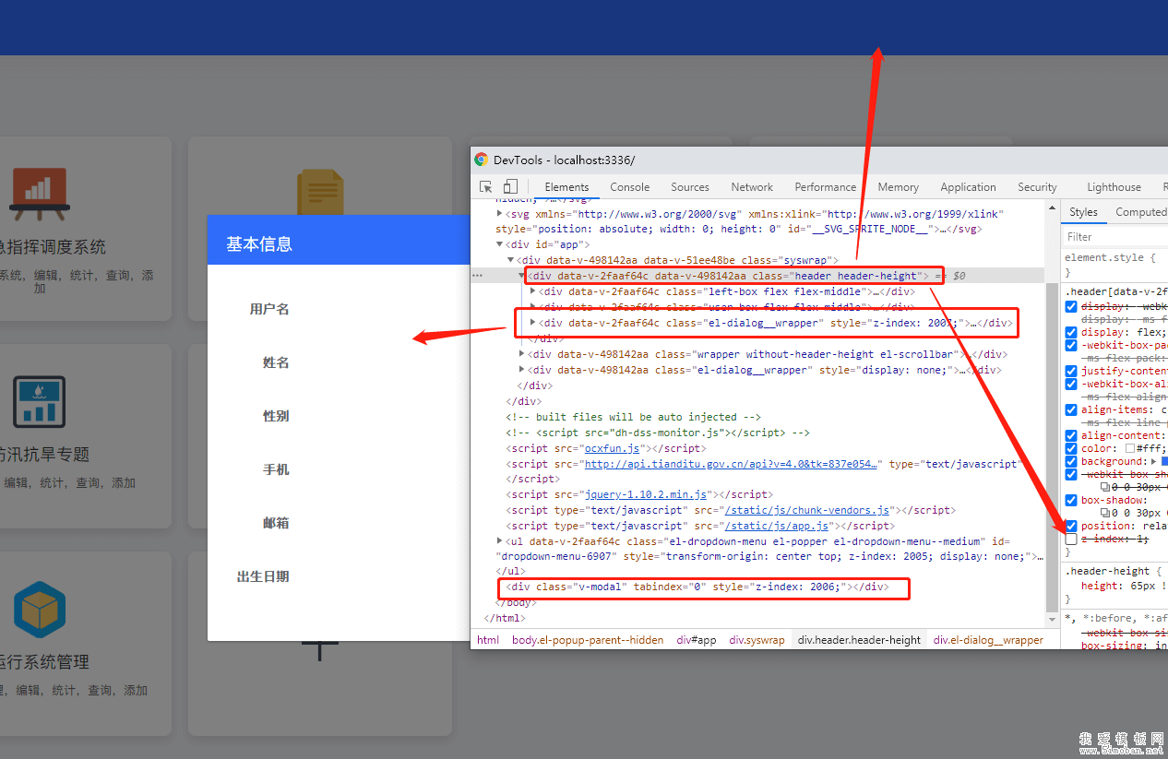Select div.header.header-height breadcrumb
Screen dimensions: 1168x759
[860, 639]
